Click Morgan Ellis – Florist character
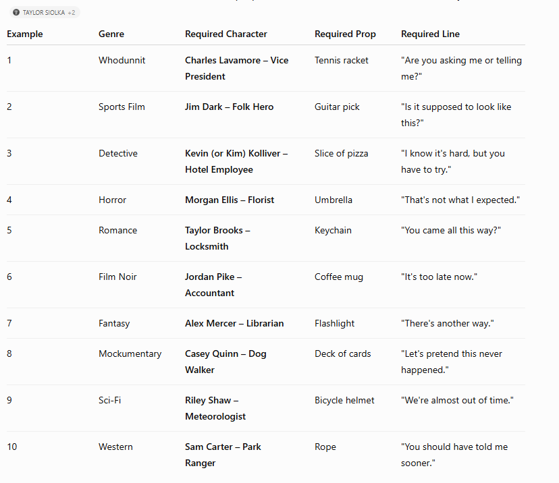Screen dimensions: 559x483 [x=230, y=200]
